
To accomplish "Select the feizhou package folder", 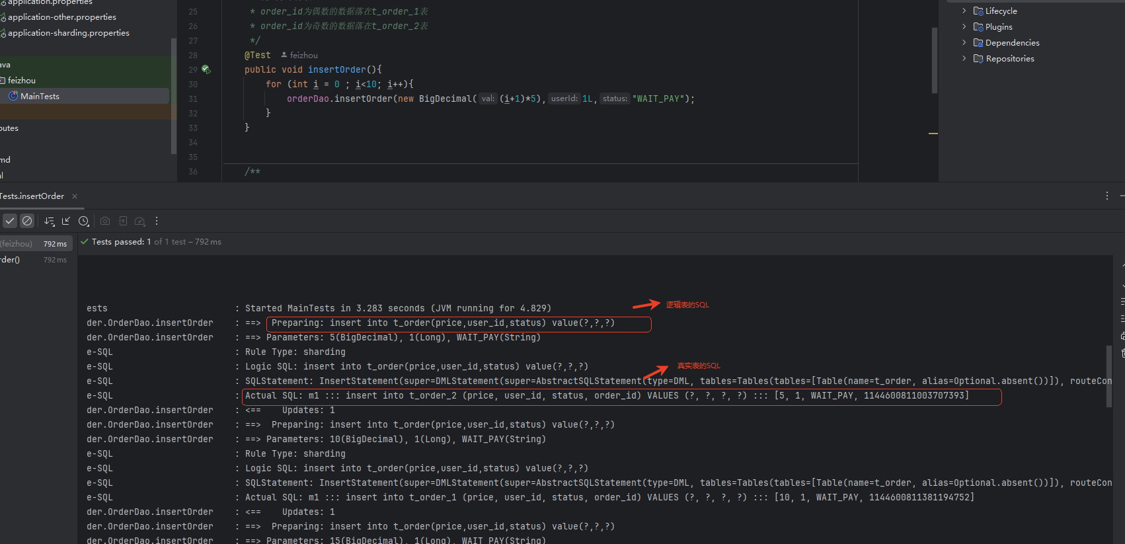I will point(21,80).
